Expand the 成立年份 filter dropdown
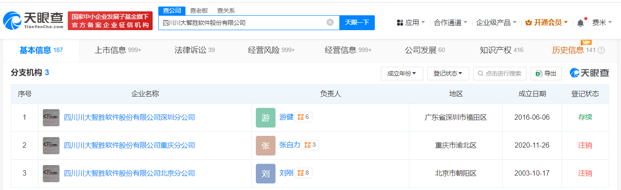The image size is (621, 190). click(x=401, y=73)
